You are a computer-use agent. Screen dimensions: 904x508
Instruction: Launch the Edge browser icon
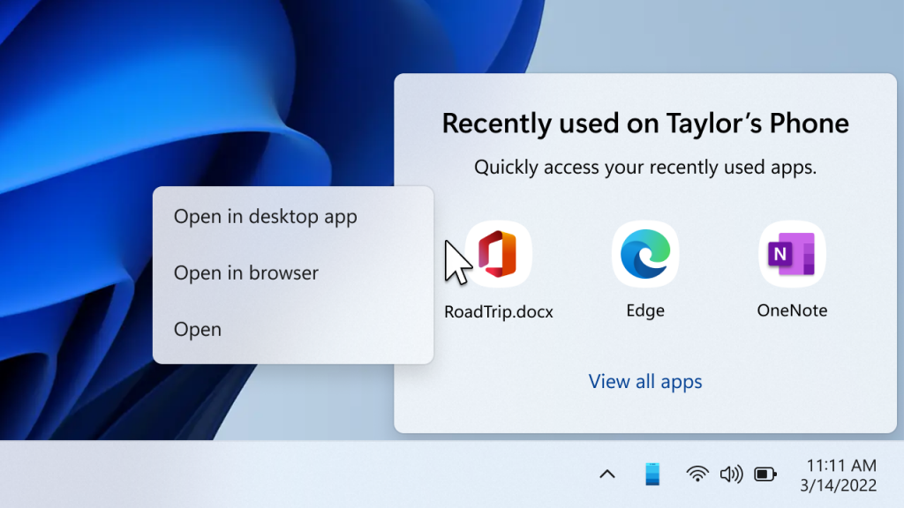tap(645, 254)
